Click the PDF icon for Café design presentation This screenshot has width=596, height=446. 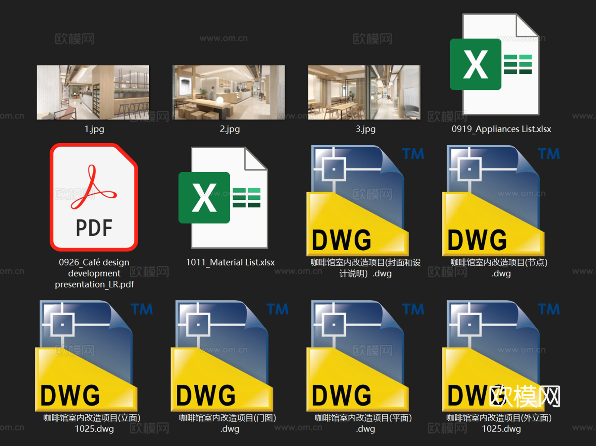click(x=94, y=197)
